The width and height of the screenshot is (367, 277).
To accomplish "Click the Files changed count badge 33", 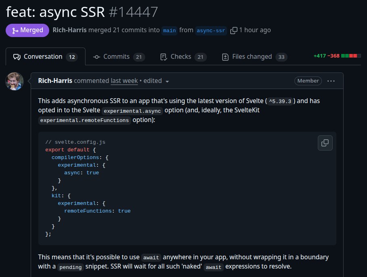I will click(282, 57).
